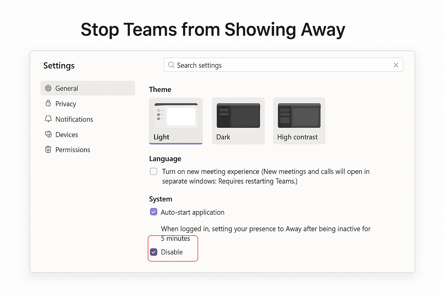Click the General gear icon

[x=48, y=88]
